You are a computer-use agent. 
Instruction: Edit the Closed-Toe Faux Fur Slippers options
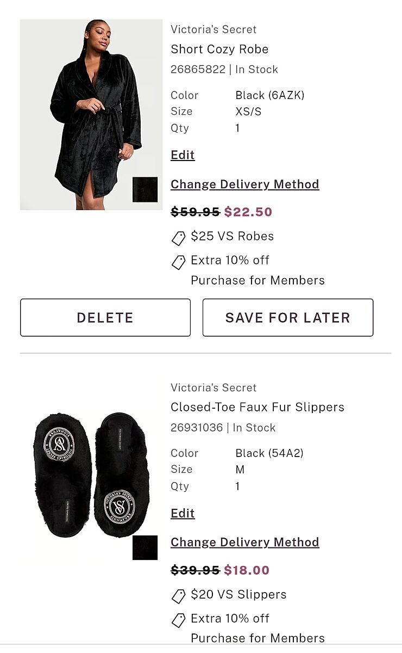click(183, 513)
